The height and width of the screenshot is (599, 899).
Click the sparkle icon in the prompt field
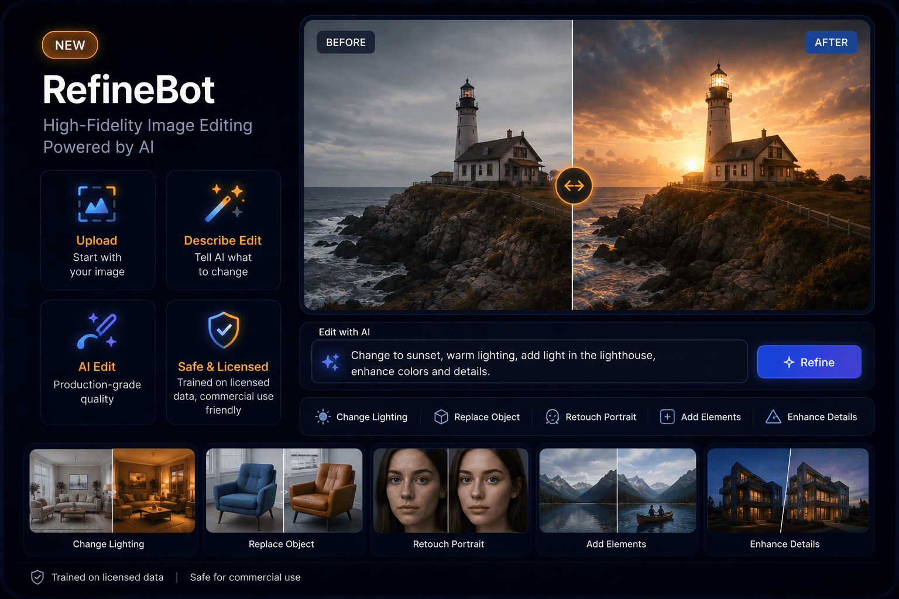[x=331, y=362]
